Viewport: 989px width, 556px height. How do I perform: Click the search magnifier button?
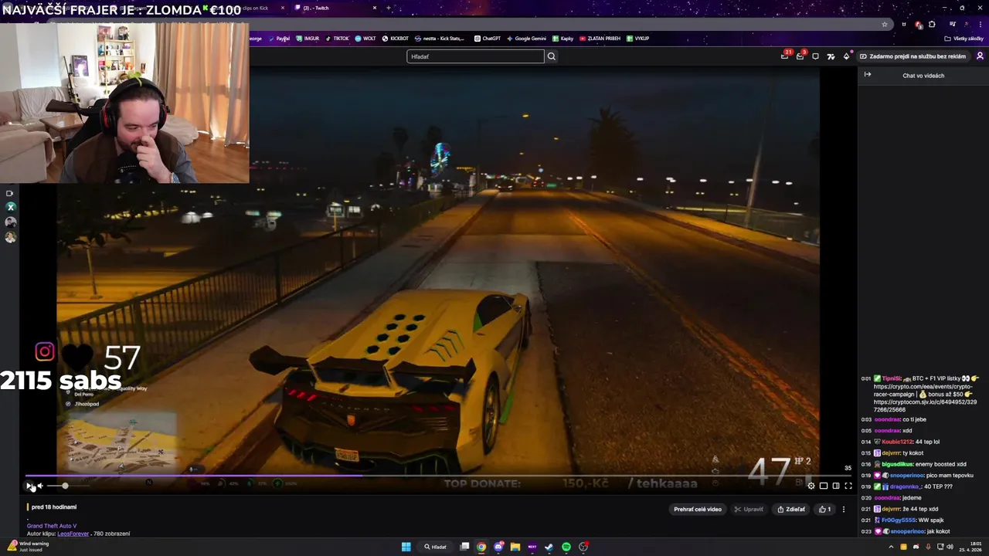coord(552,56)
